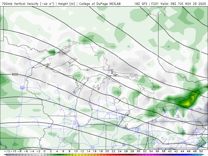Click the 24 value on the color scale

[120, 151]
